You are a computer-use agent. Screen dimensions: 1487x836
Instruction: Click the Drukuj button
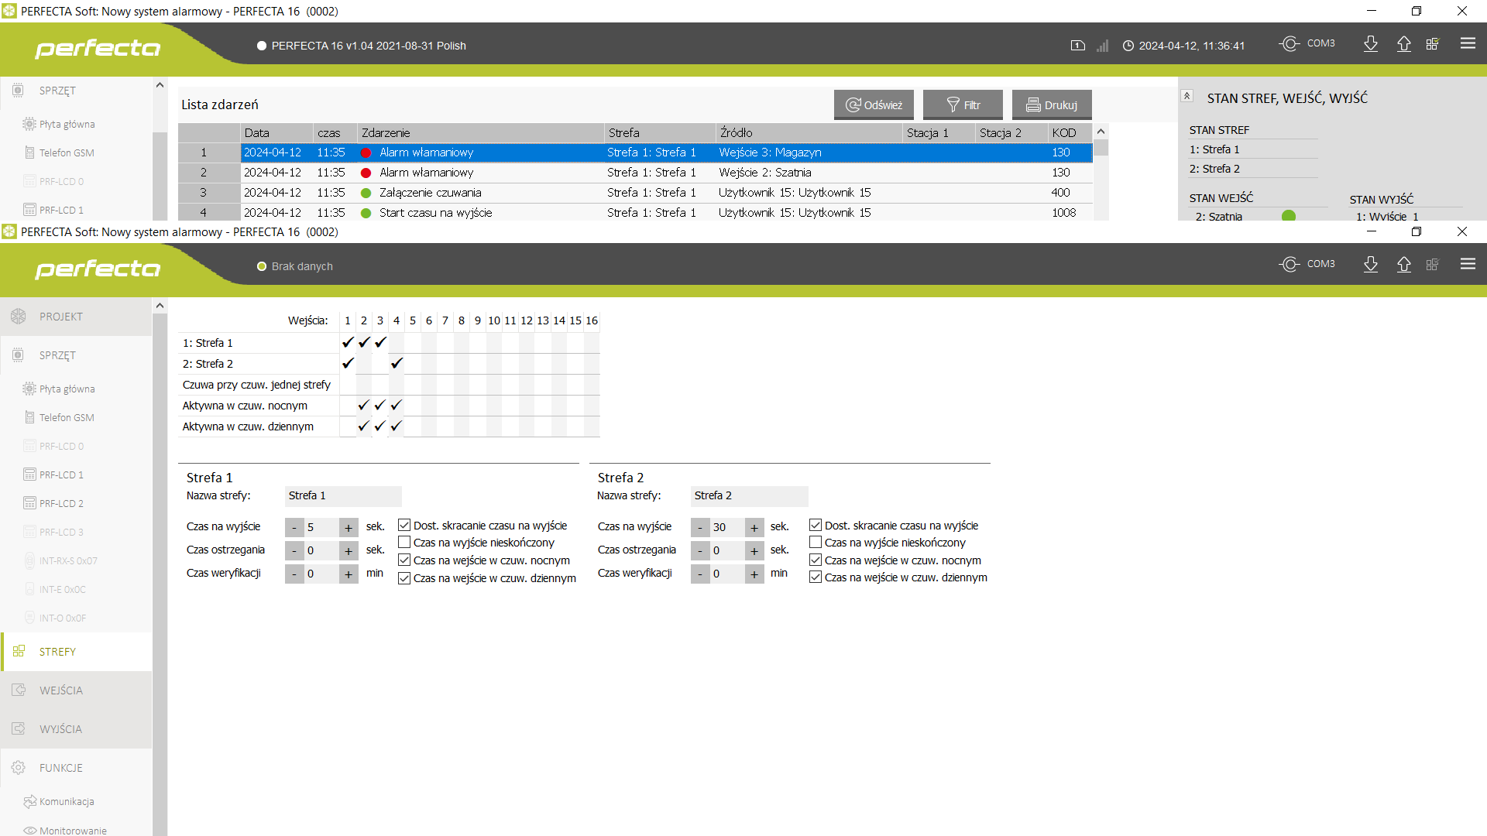tap(1052, 104)
